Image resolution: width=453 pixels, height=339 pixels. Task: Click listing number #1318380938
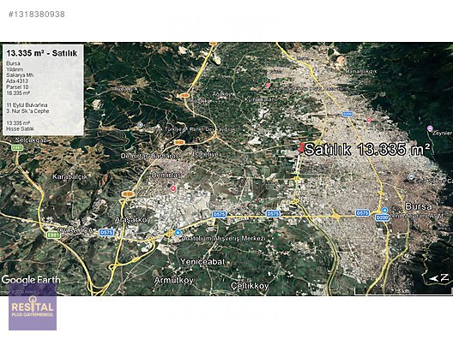[x=37, y=14]
